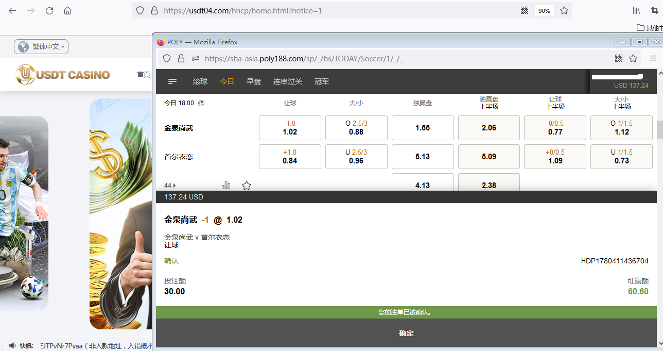Choose the O 2.5/3 over odds 0.88
663x351 pixels.
[x=356, y=128]
